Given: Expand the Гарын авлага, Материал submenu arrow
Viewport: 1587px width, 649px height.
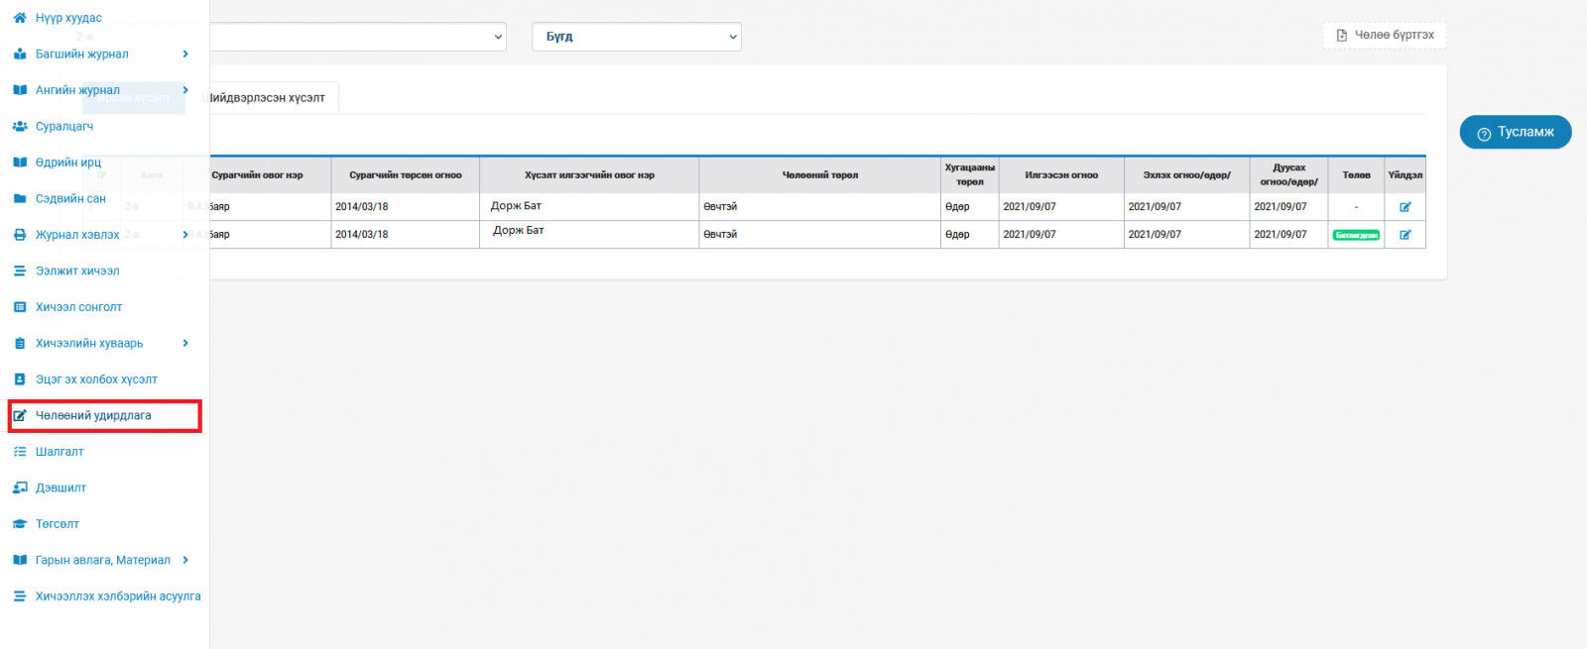Looking at the screenshot, I should tap(185, 560).
